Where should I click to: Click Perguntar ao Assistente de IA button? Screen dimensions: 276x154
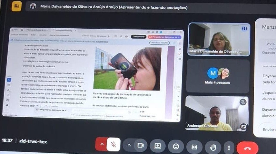(164, 37)
